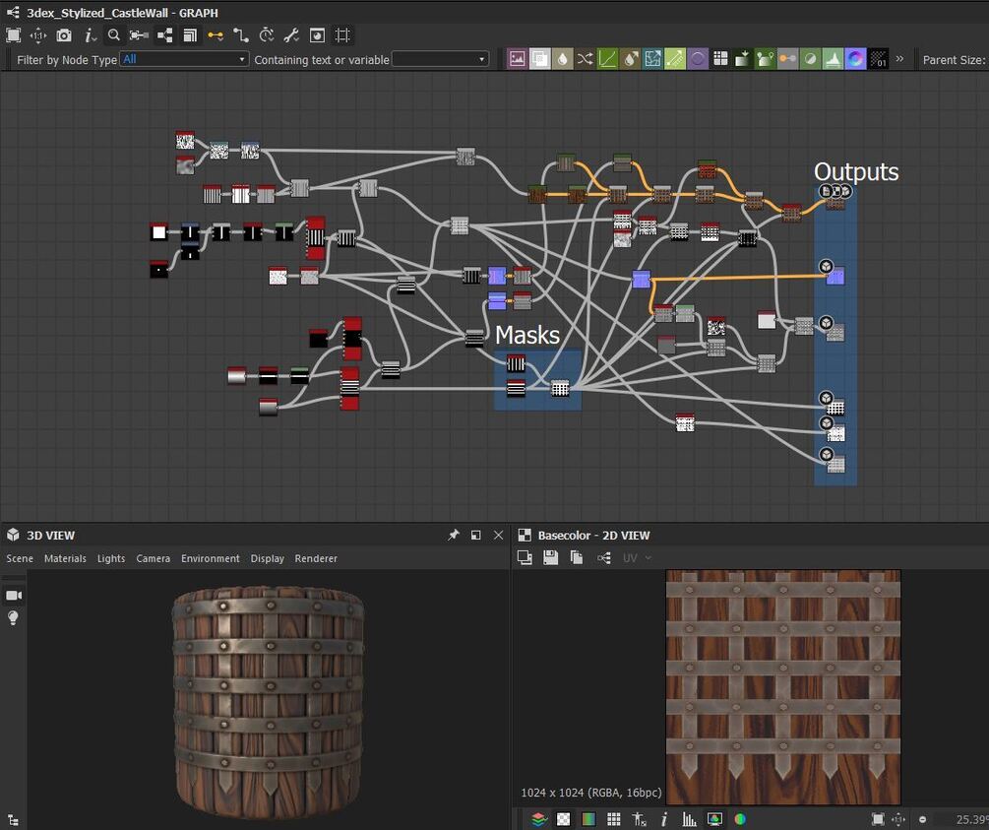This screenshot has height=830, width=989.
Task: Add a Curve node from the toolbar
Action: pyautogui.click(x=607, y=59)
